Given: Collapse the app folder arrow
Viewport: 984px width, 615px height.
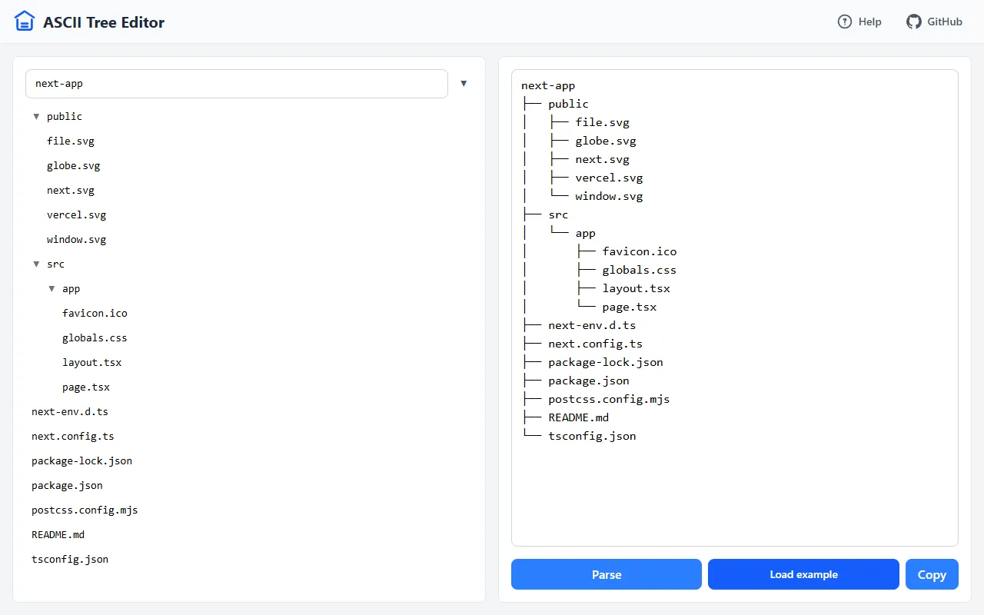Looking at the screenshot, I should [x=52, y=289].
